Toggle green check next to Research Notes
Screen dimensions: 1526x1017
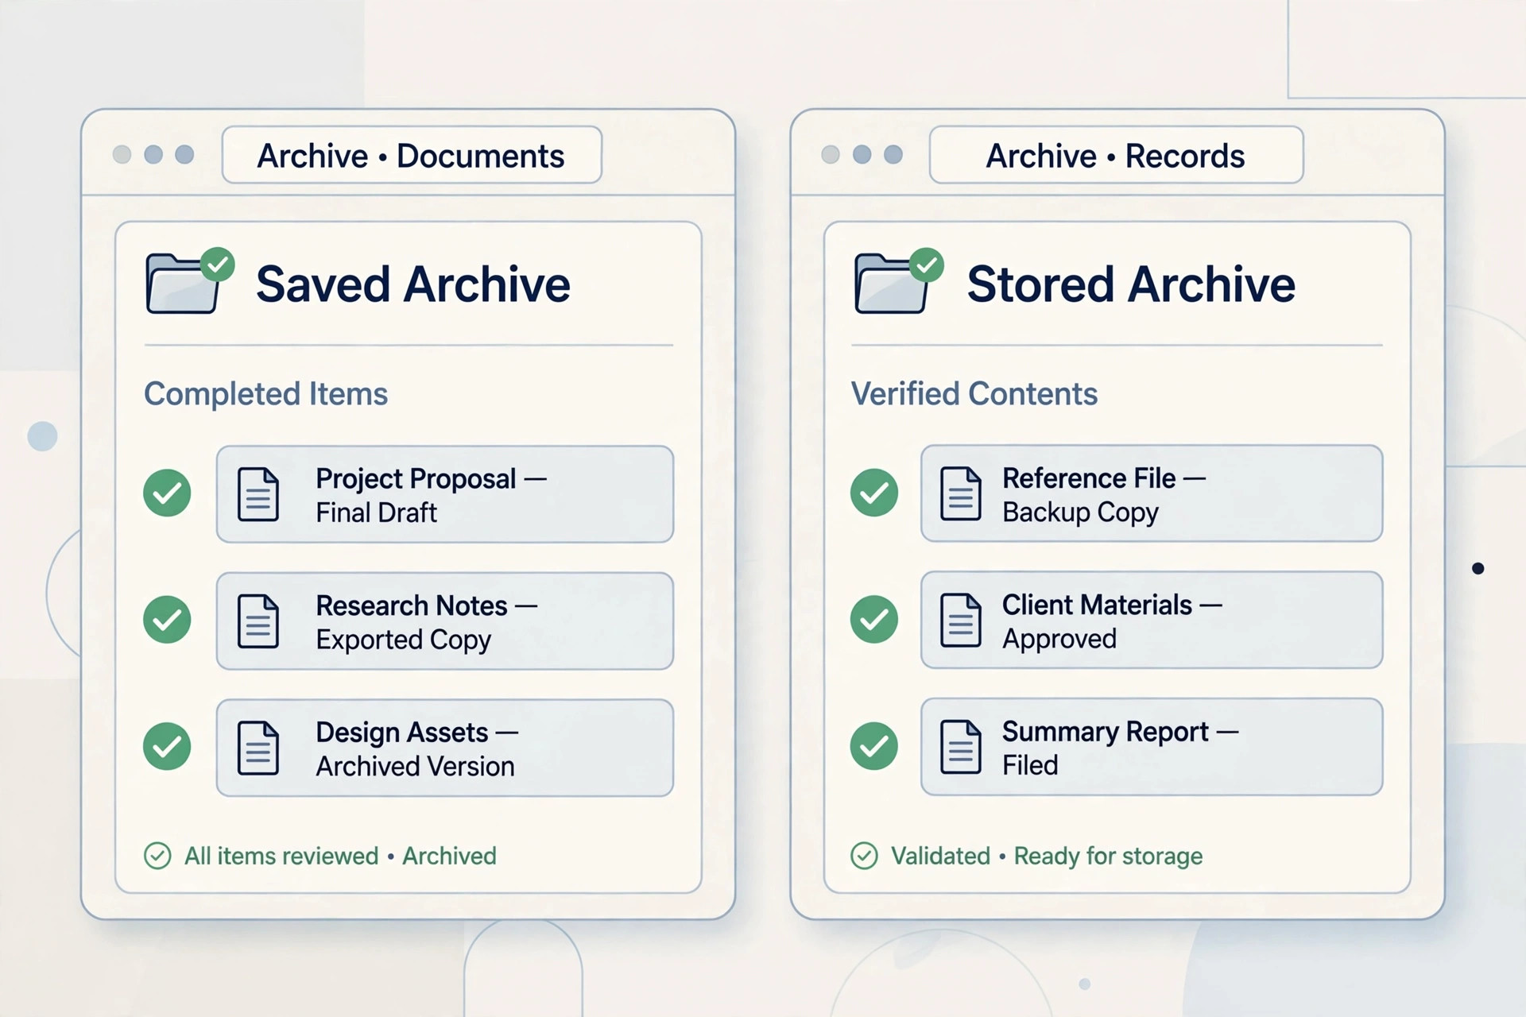167,620
